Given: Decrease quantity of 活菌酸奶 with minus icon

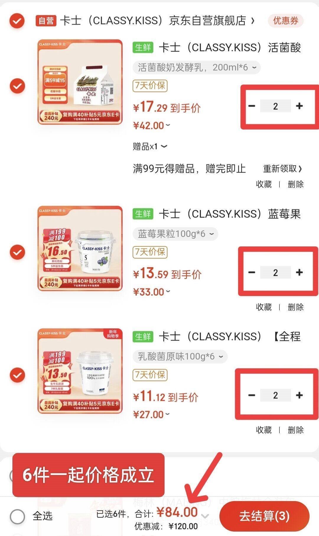Looking at the screenshot, I should pos(252,106).
